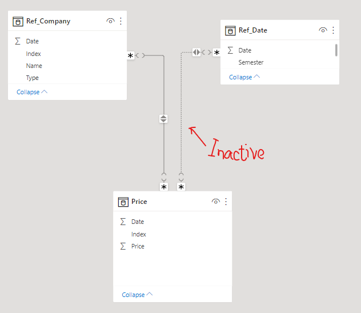Screen dimensions: 361x313
Task: Collapse the Price table card
Action: 137,295
